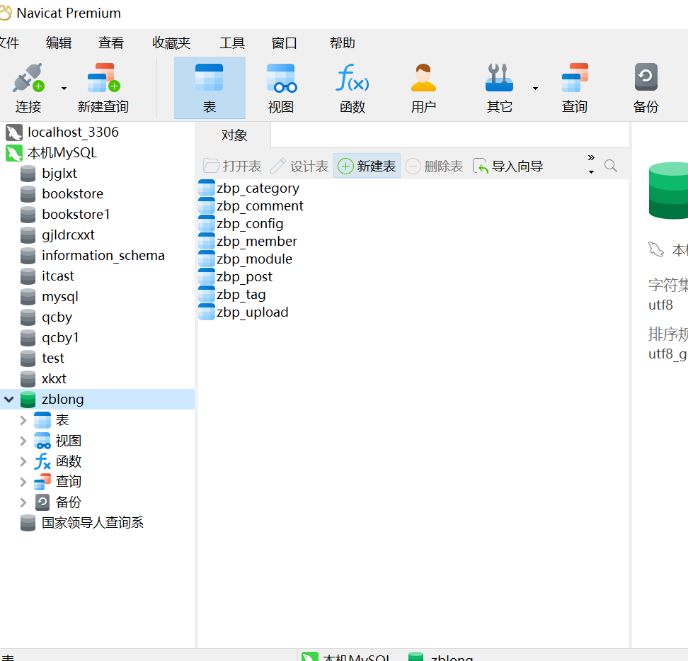Screen dimensions: 688x661
Task: Select the itcast database
Action: [x=58, y=276]
